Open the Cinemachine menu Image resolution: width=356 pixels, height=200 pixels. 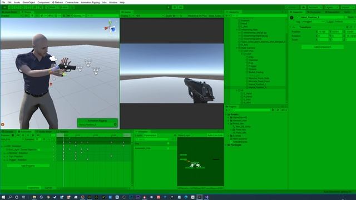pos(72,2)
